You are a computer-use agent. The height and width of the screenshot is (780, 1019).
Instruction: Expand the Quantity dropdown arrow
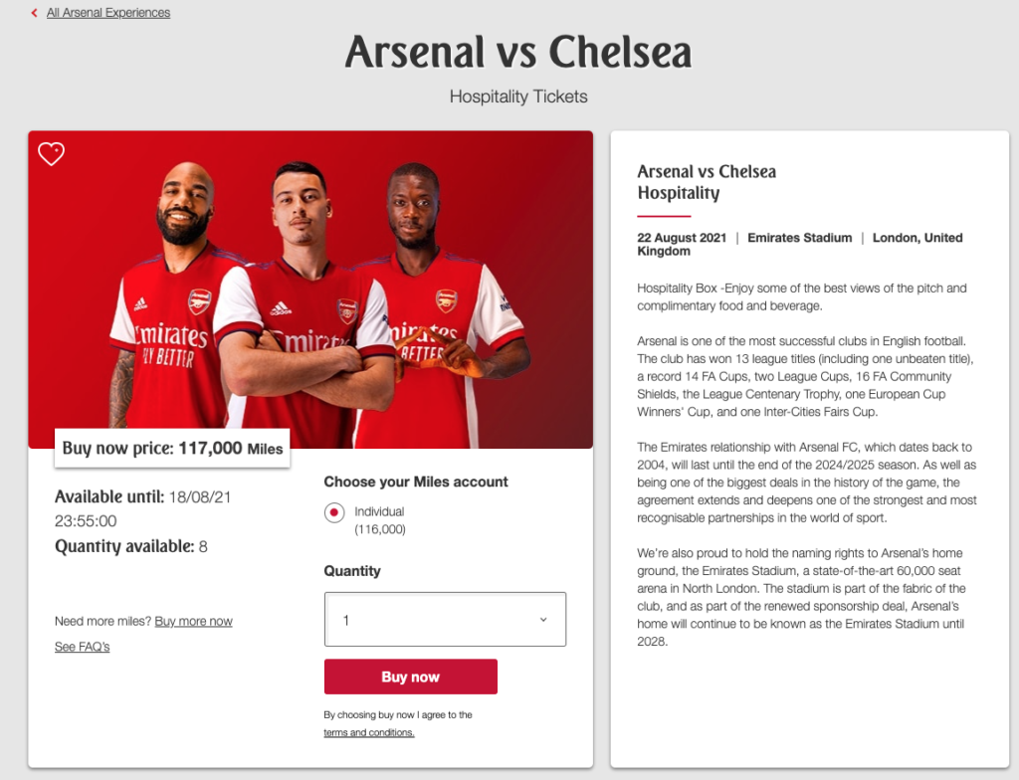click(x=543, y=620)
